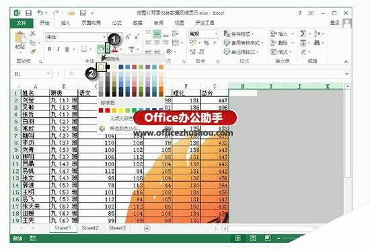This screenshot has width=370, height=249.
Task: Open the font color dropdown arrow
Action: tap(121, 49)
